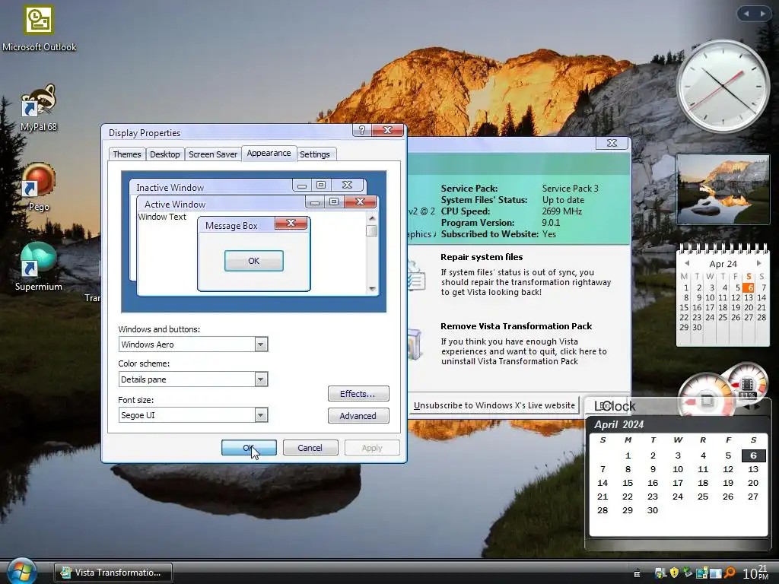Click the analog clock gadget

pos(723,85)
